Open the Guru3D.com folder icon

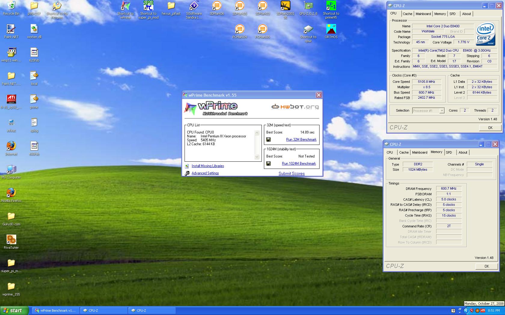coord(11,219)
